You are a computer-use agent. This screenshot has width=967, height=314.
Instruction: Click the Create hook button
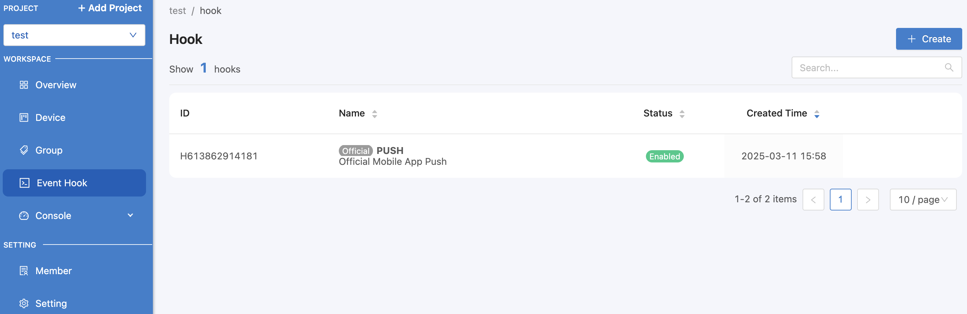pyautogui.click(x=929, y=39)
